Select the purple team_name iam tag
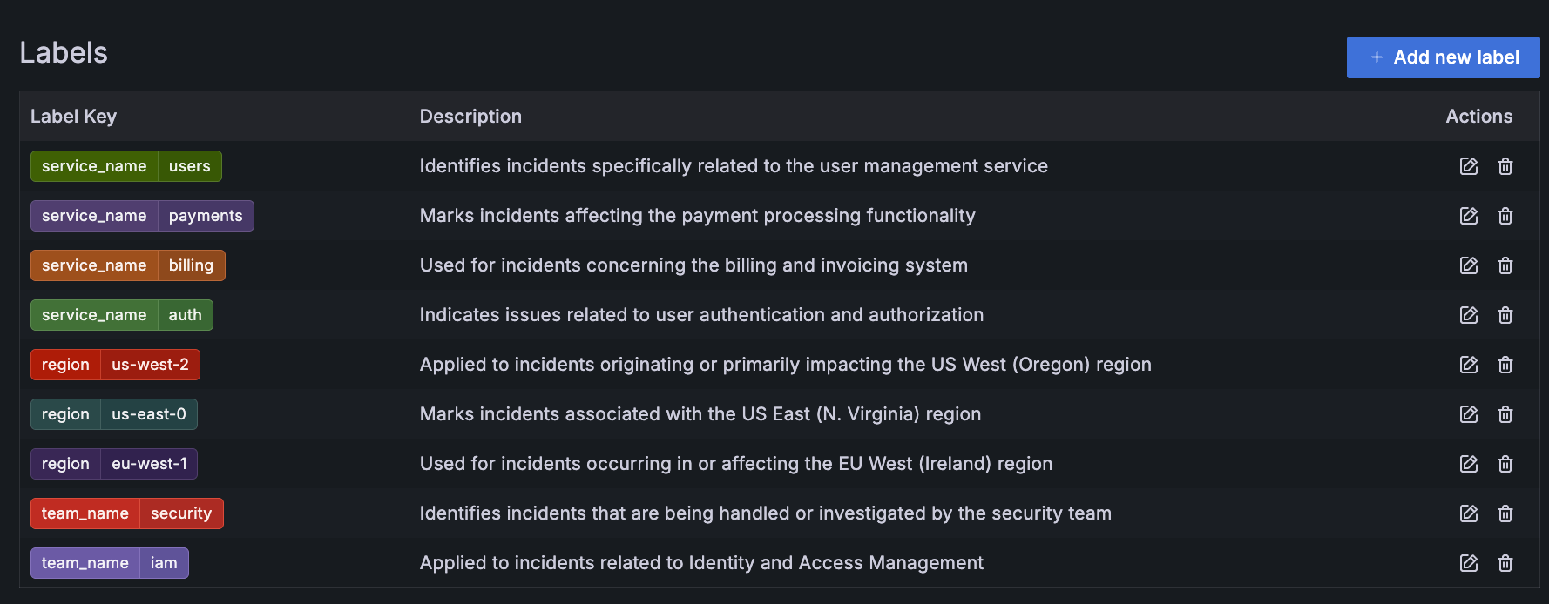 [110, 563]
